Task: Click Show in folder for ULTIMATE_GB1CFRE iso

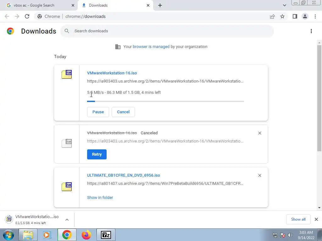Action: tap(100, 198)
